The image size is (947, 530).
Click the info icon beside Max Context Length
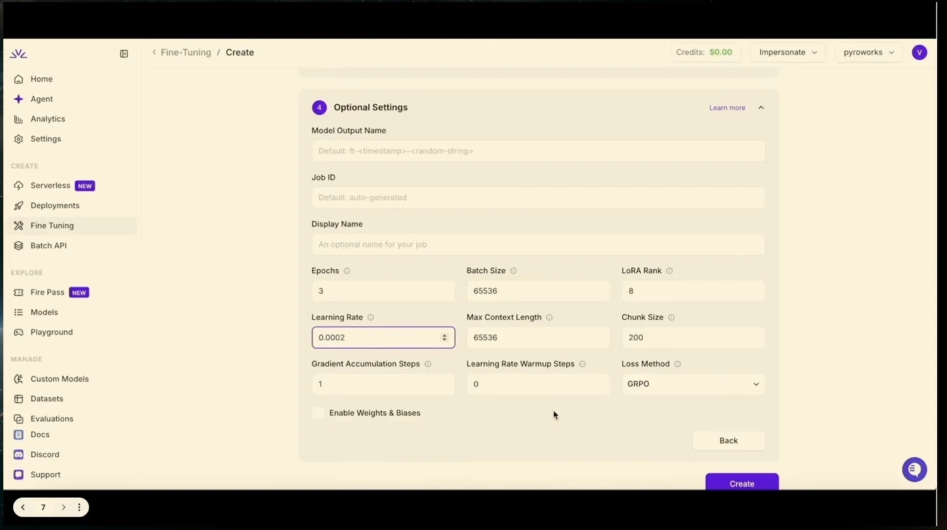[x=549, y=317]
